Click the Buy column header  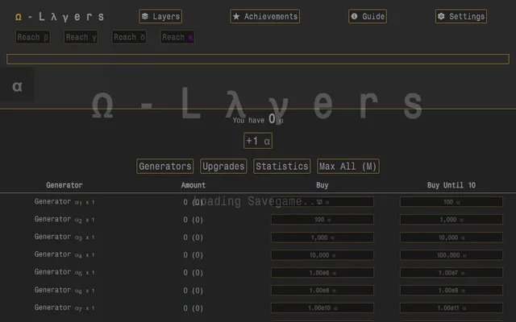[x=322, y=185]
